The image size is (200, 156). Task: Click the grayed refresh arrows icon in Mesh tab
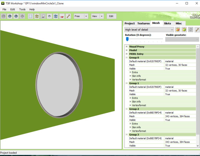[x=191, y=30]
